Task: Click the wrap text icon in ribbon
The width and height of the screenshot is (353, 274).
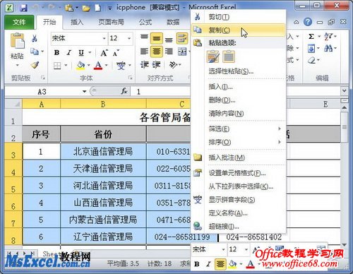Action: click(182, 38)
